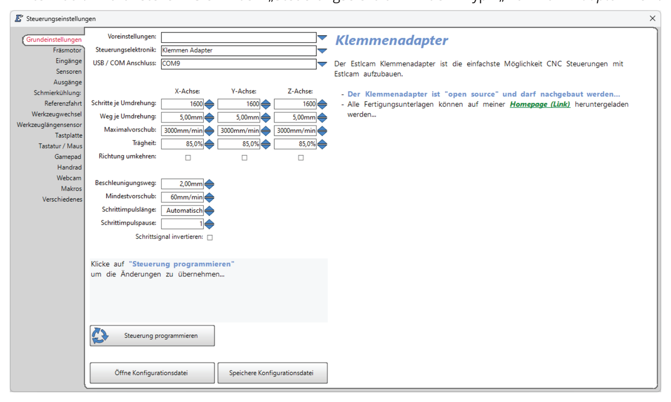The image size is (671, 402).
Task: Click the Voreinstellungen input field
Action: (239, 37)
